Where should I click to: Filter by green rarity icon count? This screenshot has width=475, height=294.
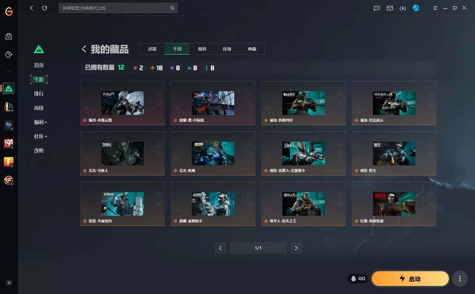(210, 68)
